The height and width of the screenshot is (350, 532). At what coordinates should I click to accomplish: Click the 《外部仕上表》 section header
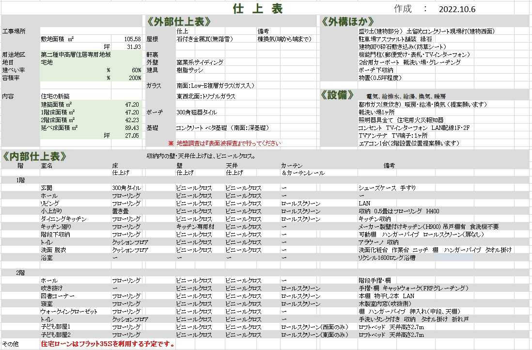(x=179, y=22)
